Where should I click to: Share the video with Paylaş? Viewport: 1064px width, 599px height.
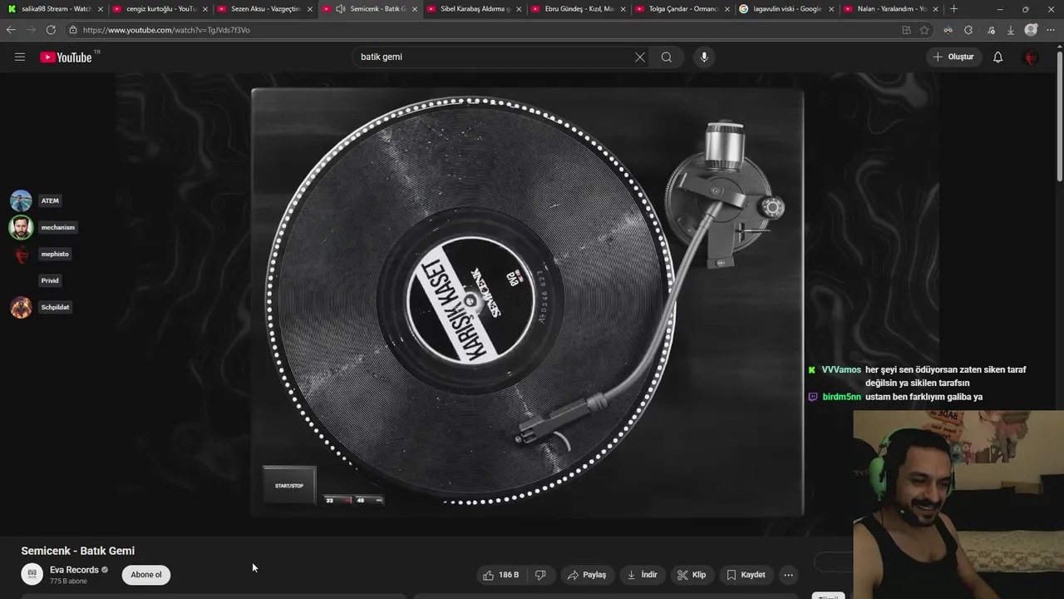point(587,575)
